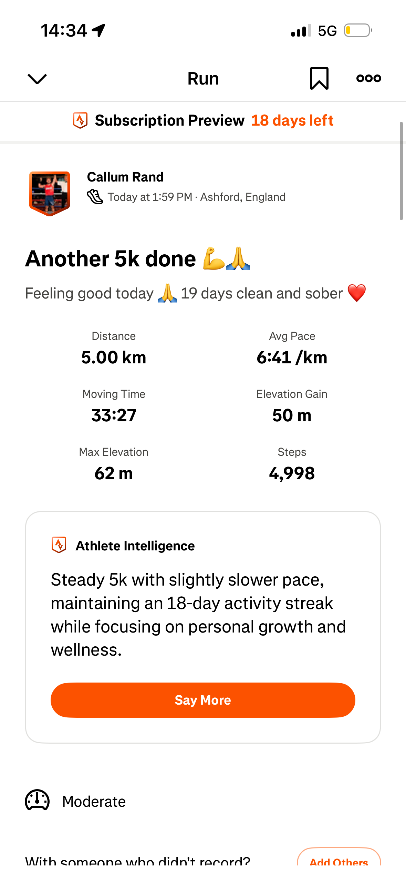Open the Ashford, England timestamp line
406x882 pixels.
[196, 197]
